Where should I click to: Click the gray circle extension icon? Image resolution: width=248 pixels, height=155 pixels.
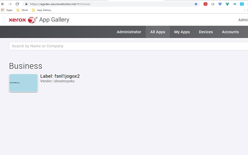click(213, 4)
